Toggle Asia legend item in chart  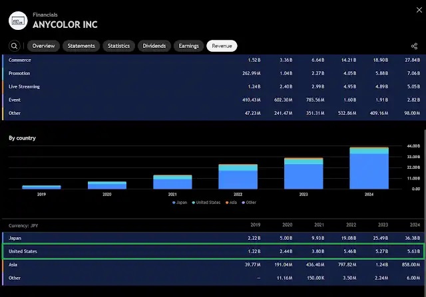click(x=231, y=203)
